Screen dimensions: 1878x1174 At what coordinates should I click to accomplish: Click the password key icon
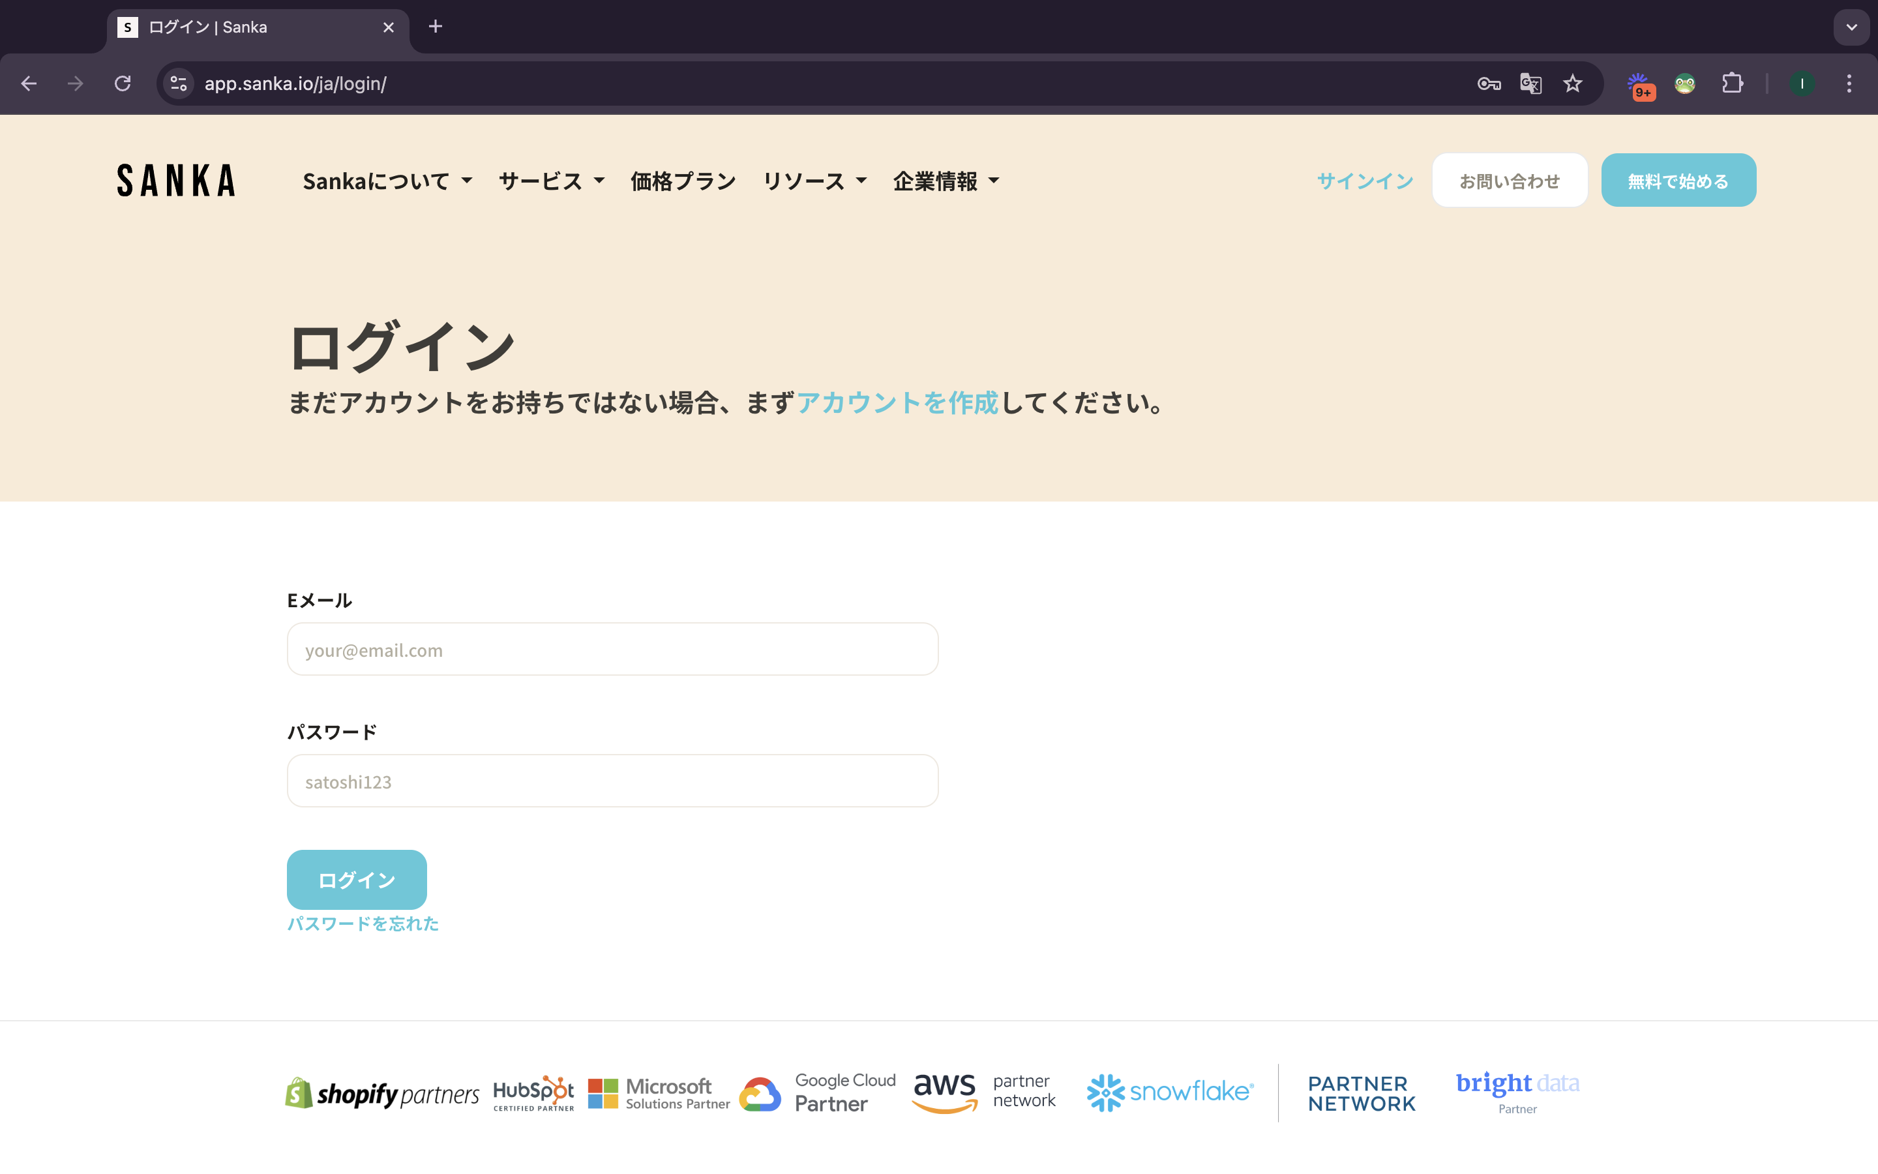[1487, 83]
